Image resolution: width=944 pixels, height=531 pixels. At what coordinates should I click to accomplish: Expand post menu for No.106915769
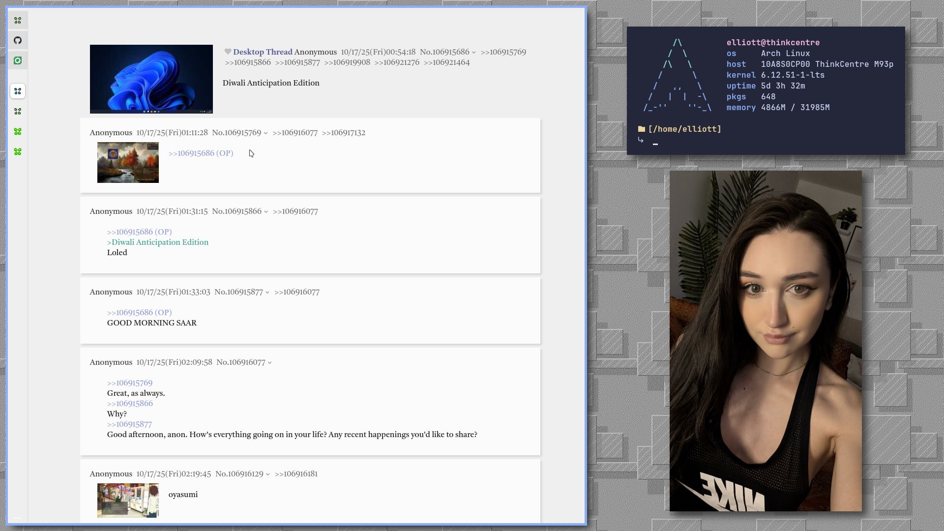pos(265,133)
